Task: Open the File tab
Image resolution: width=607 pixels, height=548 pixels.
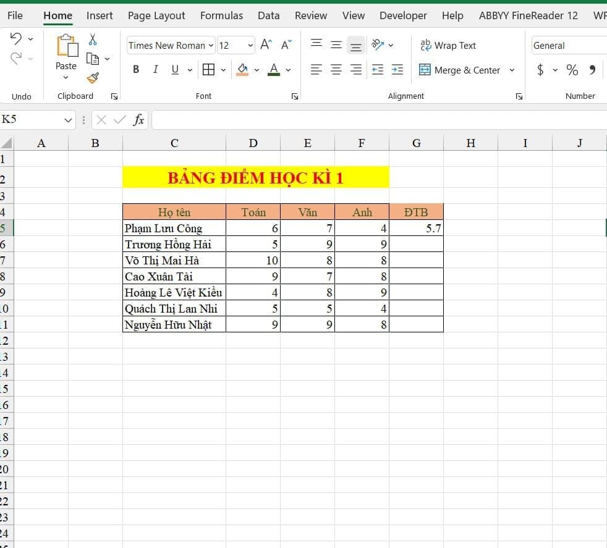Action: [15, 15]
